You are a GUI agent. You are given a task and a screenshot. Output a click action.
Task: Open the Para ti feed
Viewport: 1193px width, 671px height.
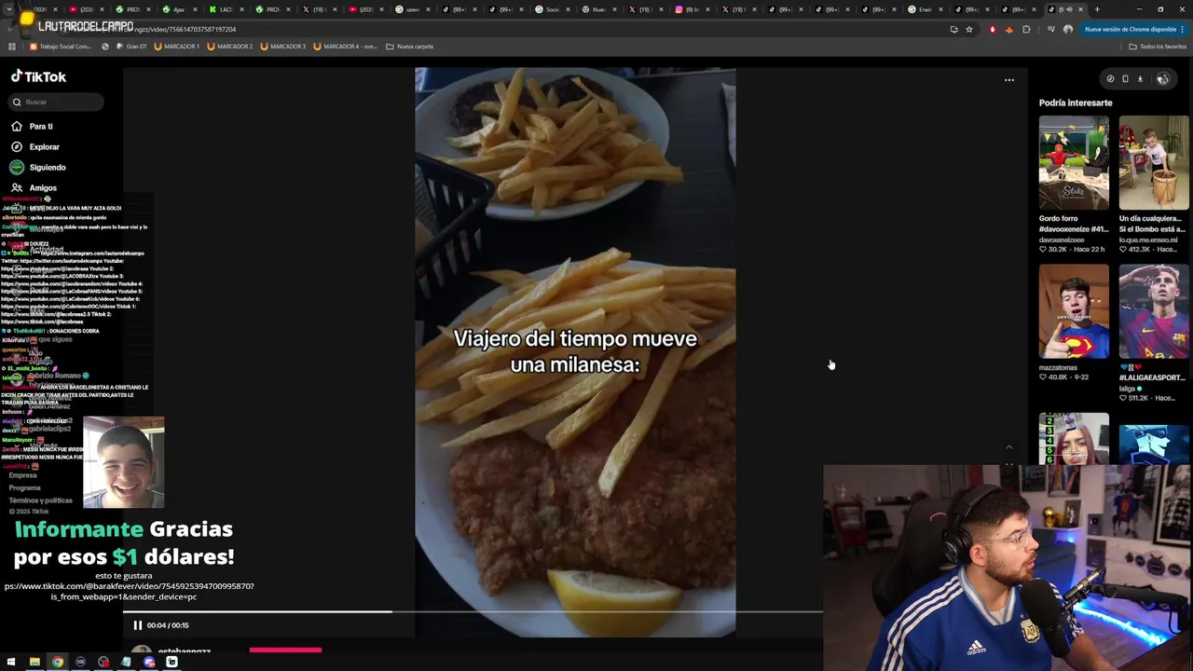pos(40,126)
